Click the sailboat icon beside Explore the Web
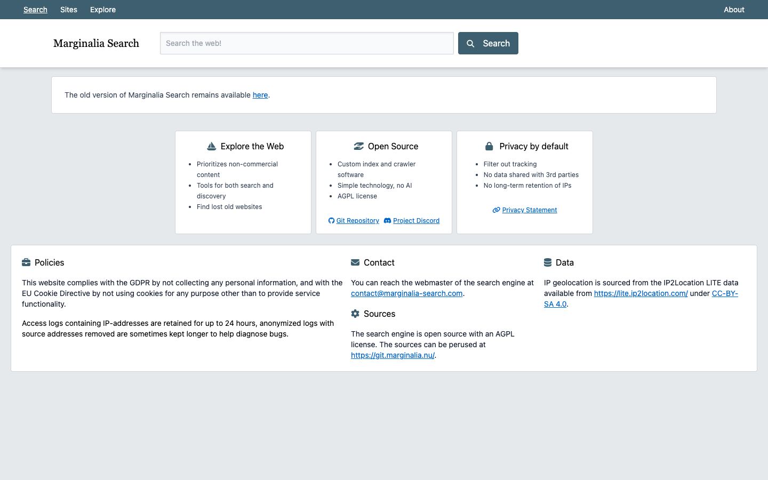Viewport: 768px width, 480px height. click(x=211, y=146)
